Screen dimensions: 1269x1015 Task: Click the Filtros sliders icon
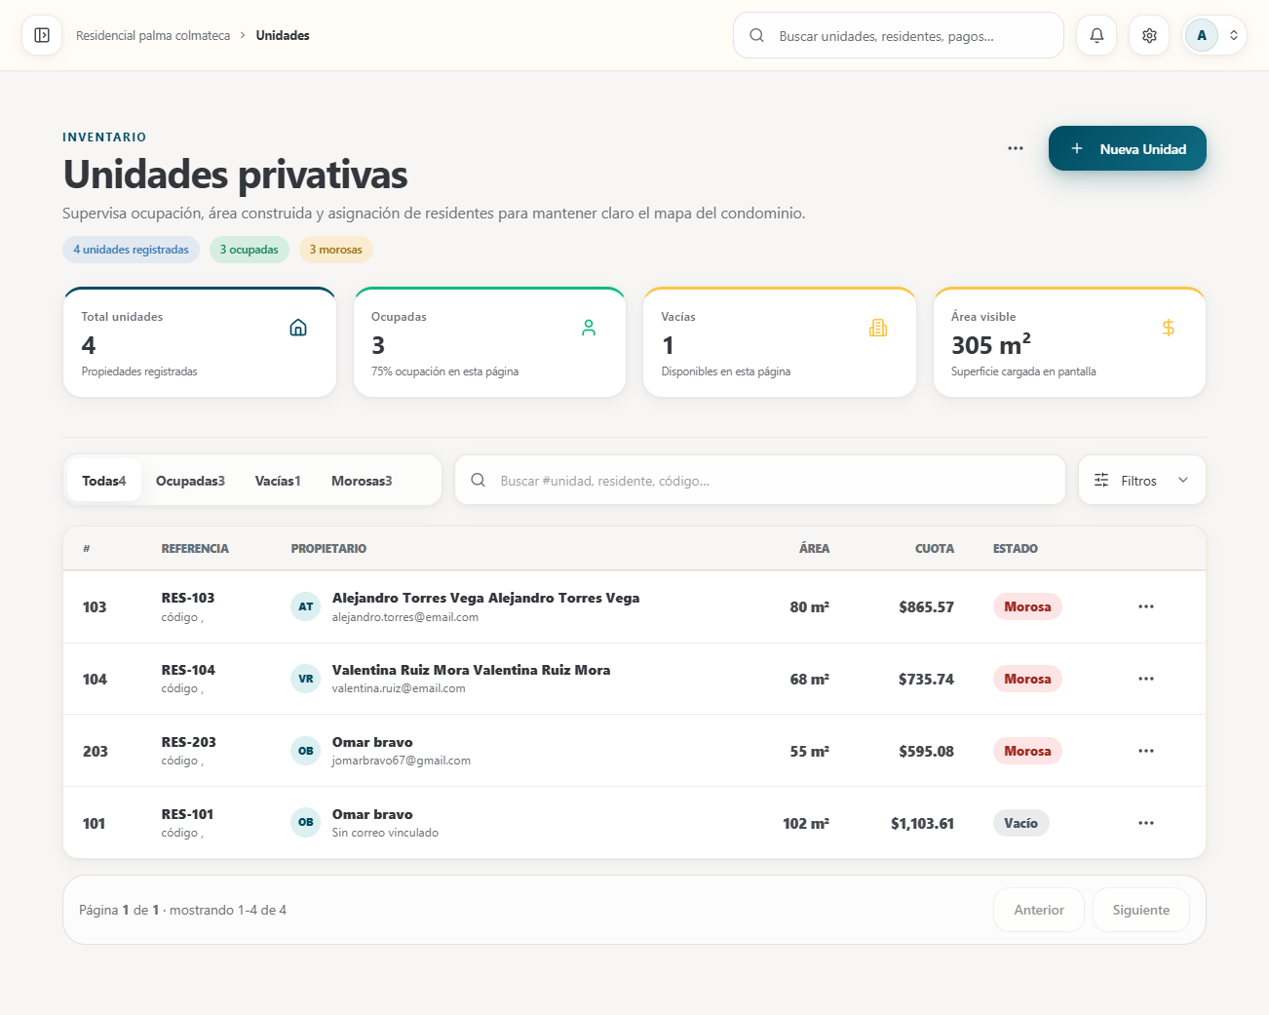pos(1101,480)
